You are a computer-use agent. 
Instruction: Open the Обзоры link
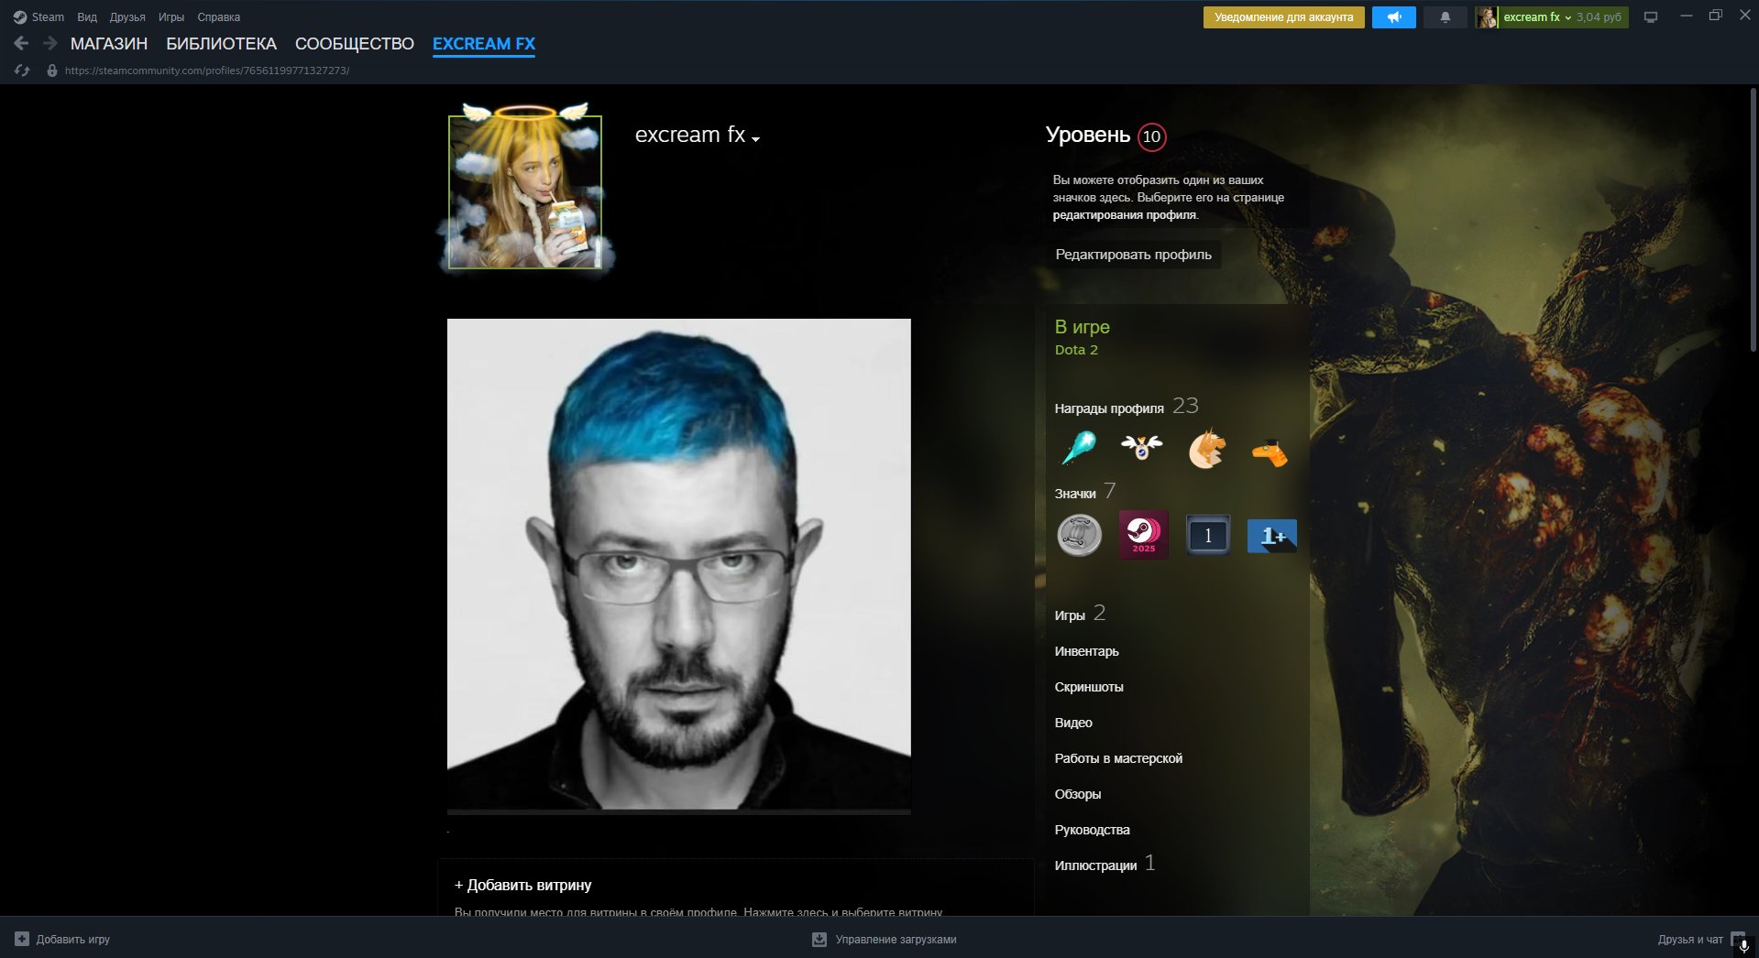point(1078,794)
